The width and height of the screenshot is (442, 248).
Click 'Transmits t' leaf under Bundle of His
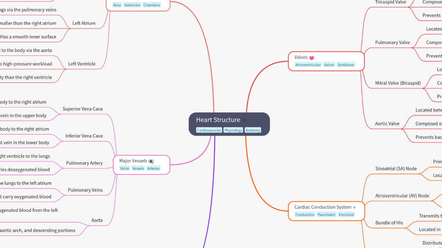click(430, 216)
